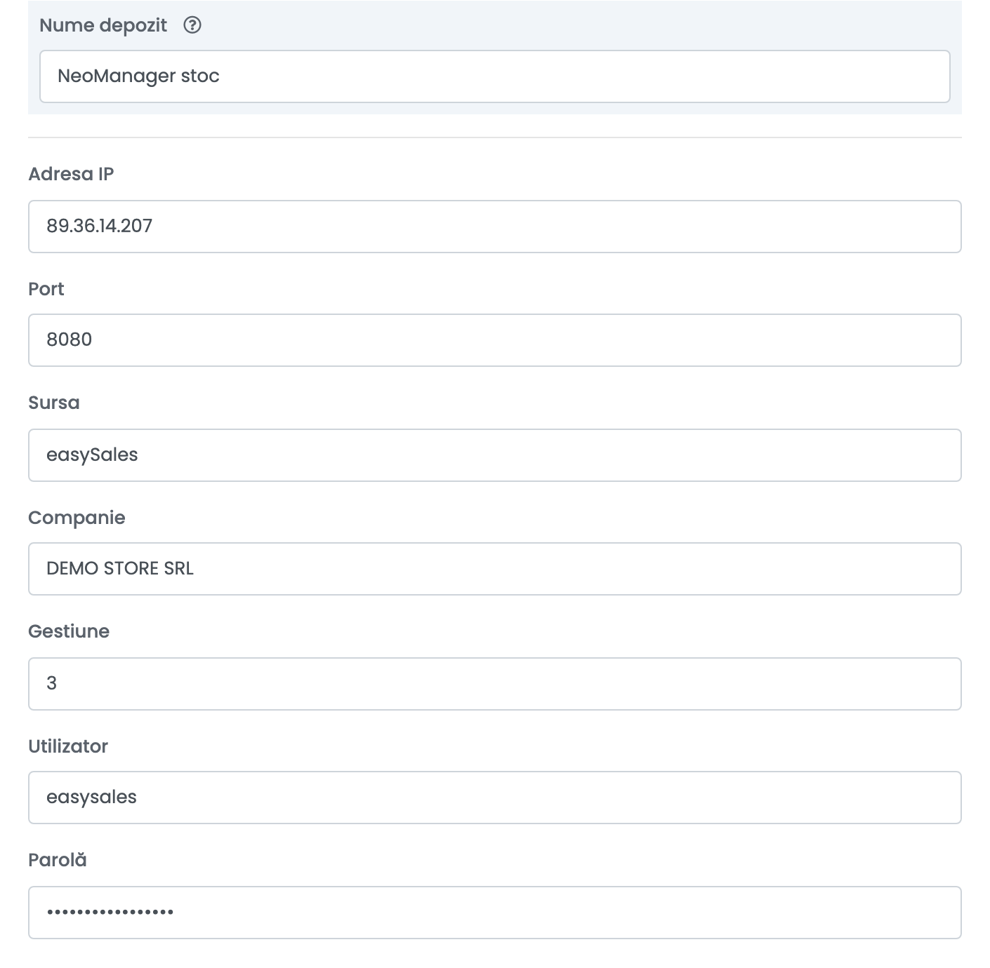Image resolution: width=990 pixels, height=968 pixels.
Task: Focus the Parolă password field
Action: coord(495,913)
